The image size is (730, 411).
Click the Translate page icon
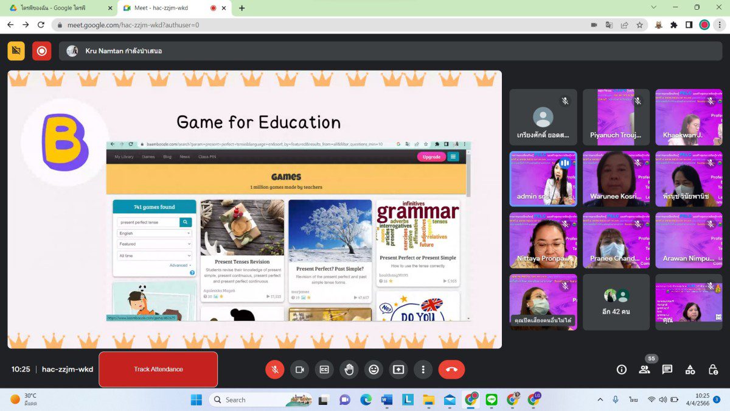point(609,25)
